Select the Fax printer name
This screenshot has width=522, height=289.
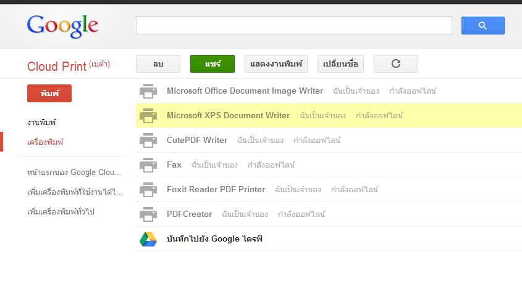tap(174, 165)
